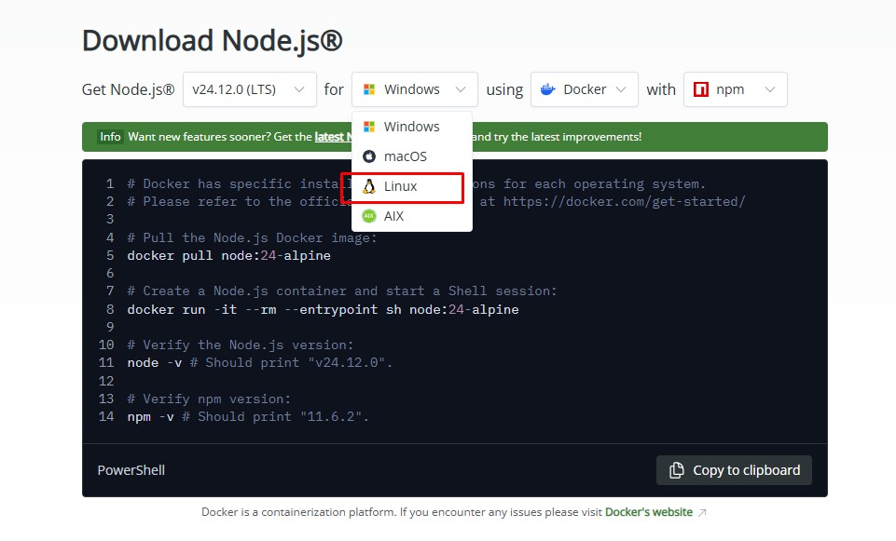Screen dimensions: 896x541
Task: Click the Info badge in the green banner
Action: tap(111, 137)
